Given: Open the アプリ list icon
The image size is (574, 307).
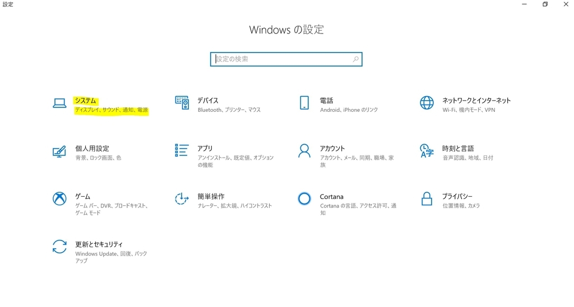Looking at the screenshot, I should click(182, 150).
